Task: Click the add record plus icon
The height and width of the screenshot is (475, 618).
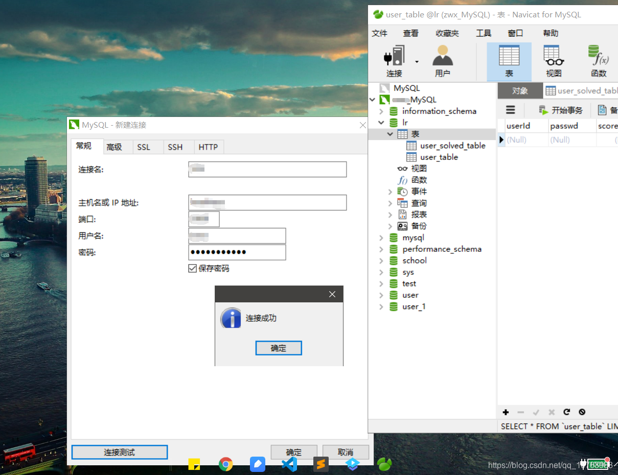Action: point(506,412)
